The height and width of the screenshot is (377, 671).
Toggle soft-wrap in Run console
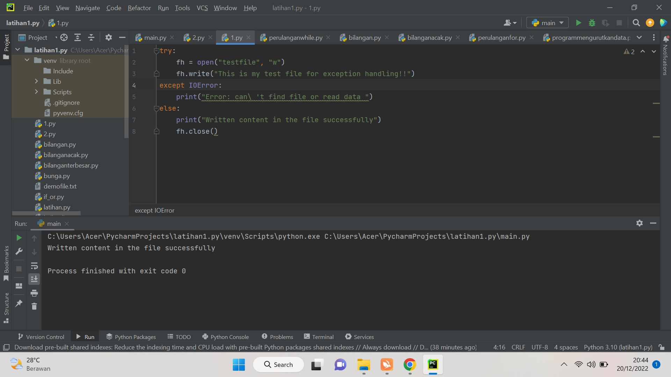point(34,266)
